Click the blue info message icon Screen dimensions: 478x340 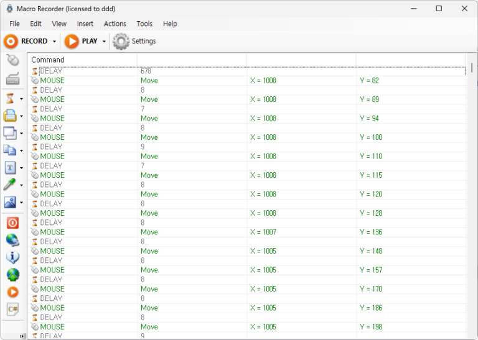[x=12, y=257]
